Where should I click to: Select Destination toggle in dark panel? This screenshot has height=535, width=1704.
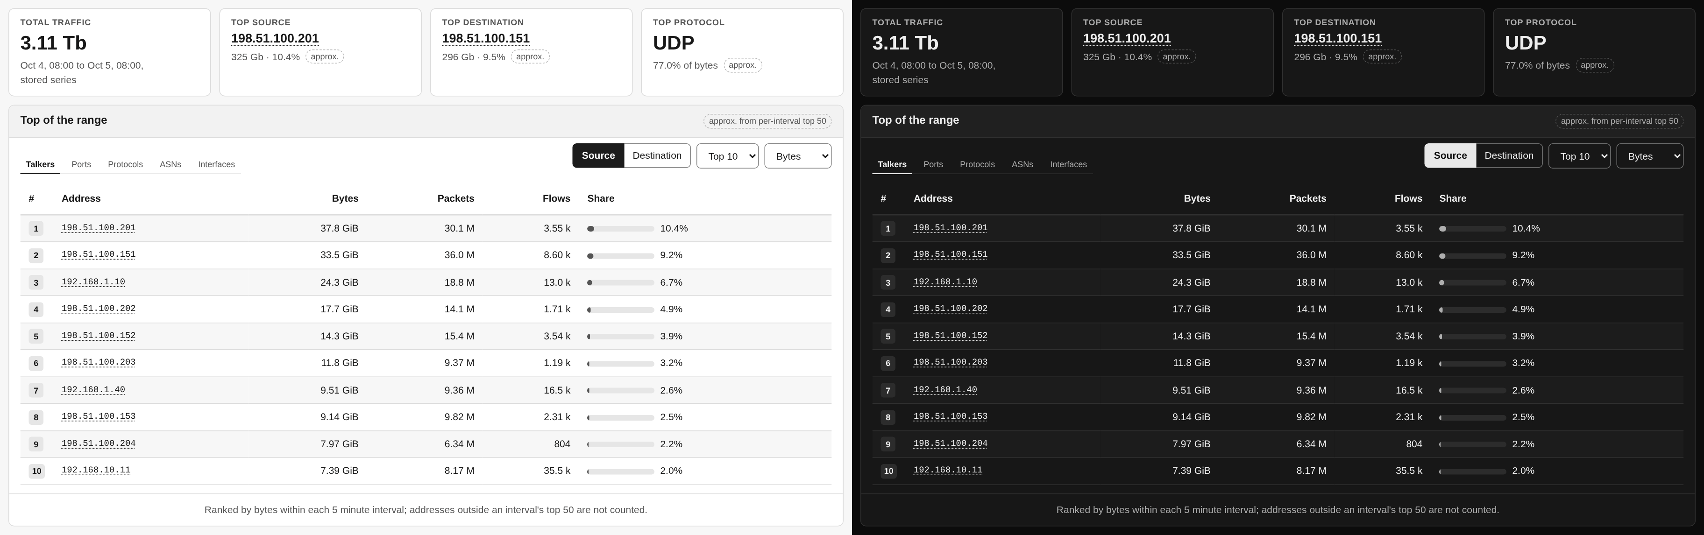[x=1509, y=155]
